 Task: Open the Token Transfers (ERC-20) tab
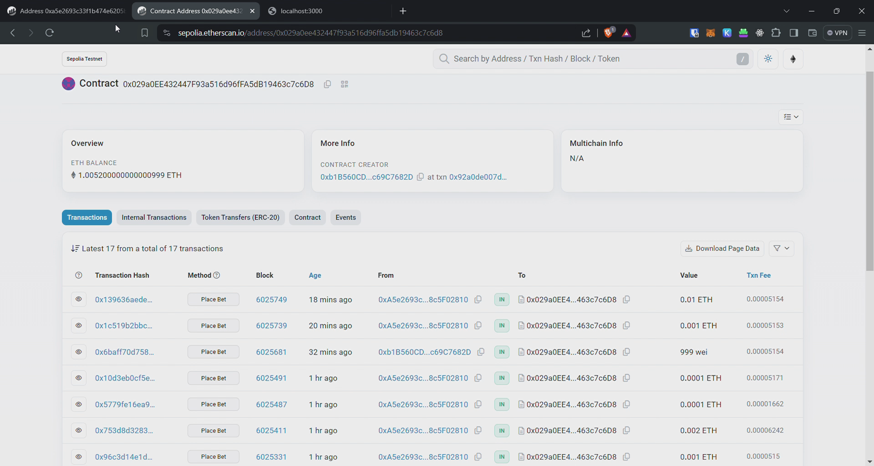tap(240, 218)
